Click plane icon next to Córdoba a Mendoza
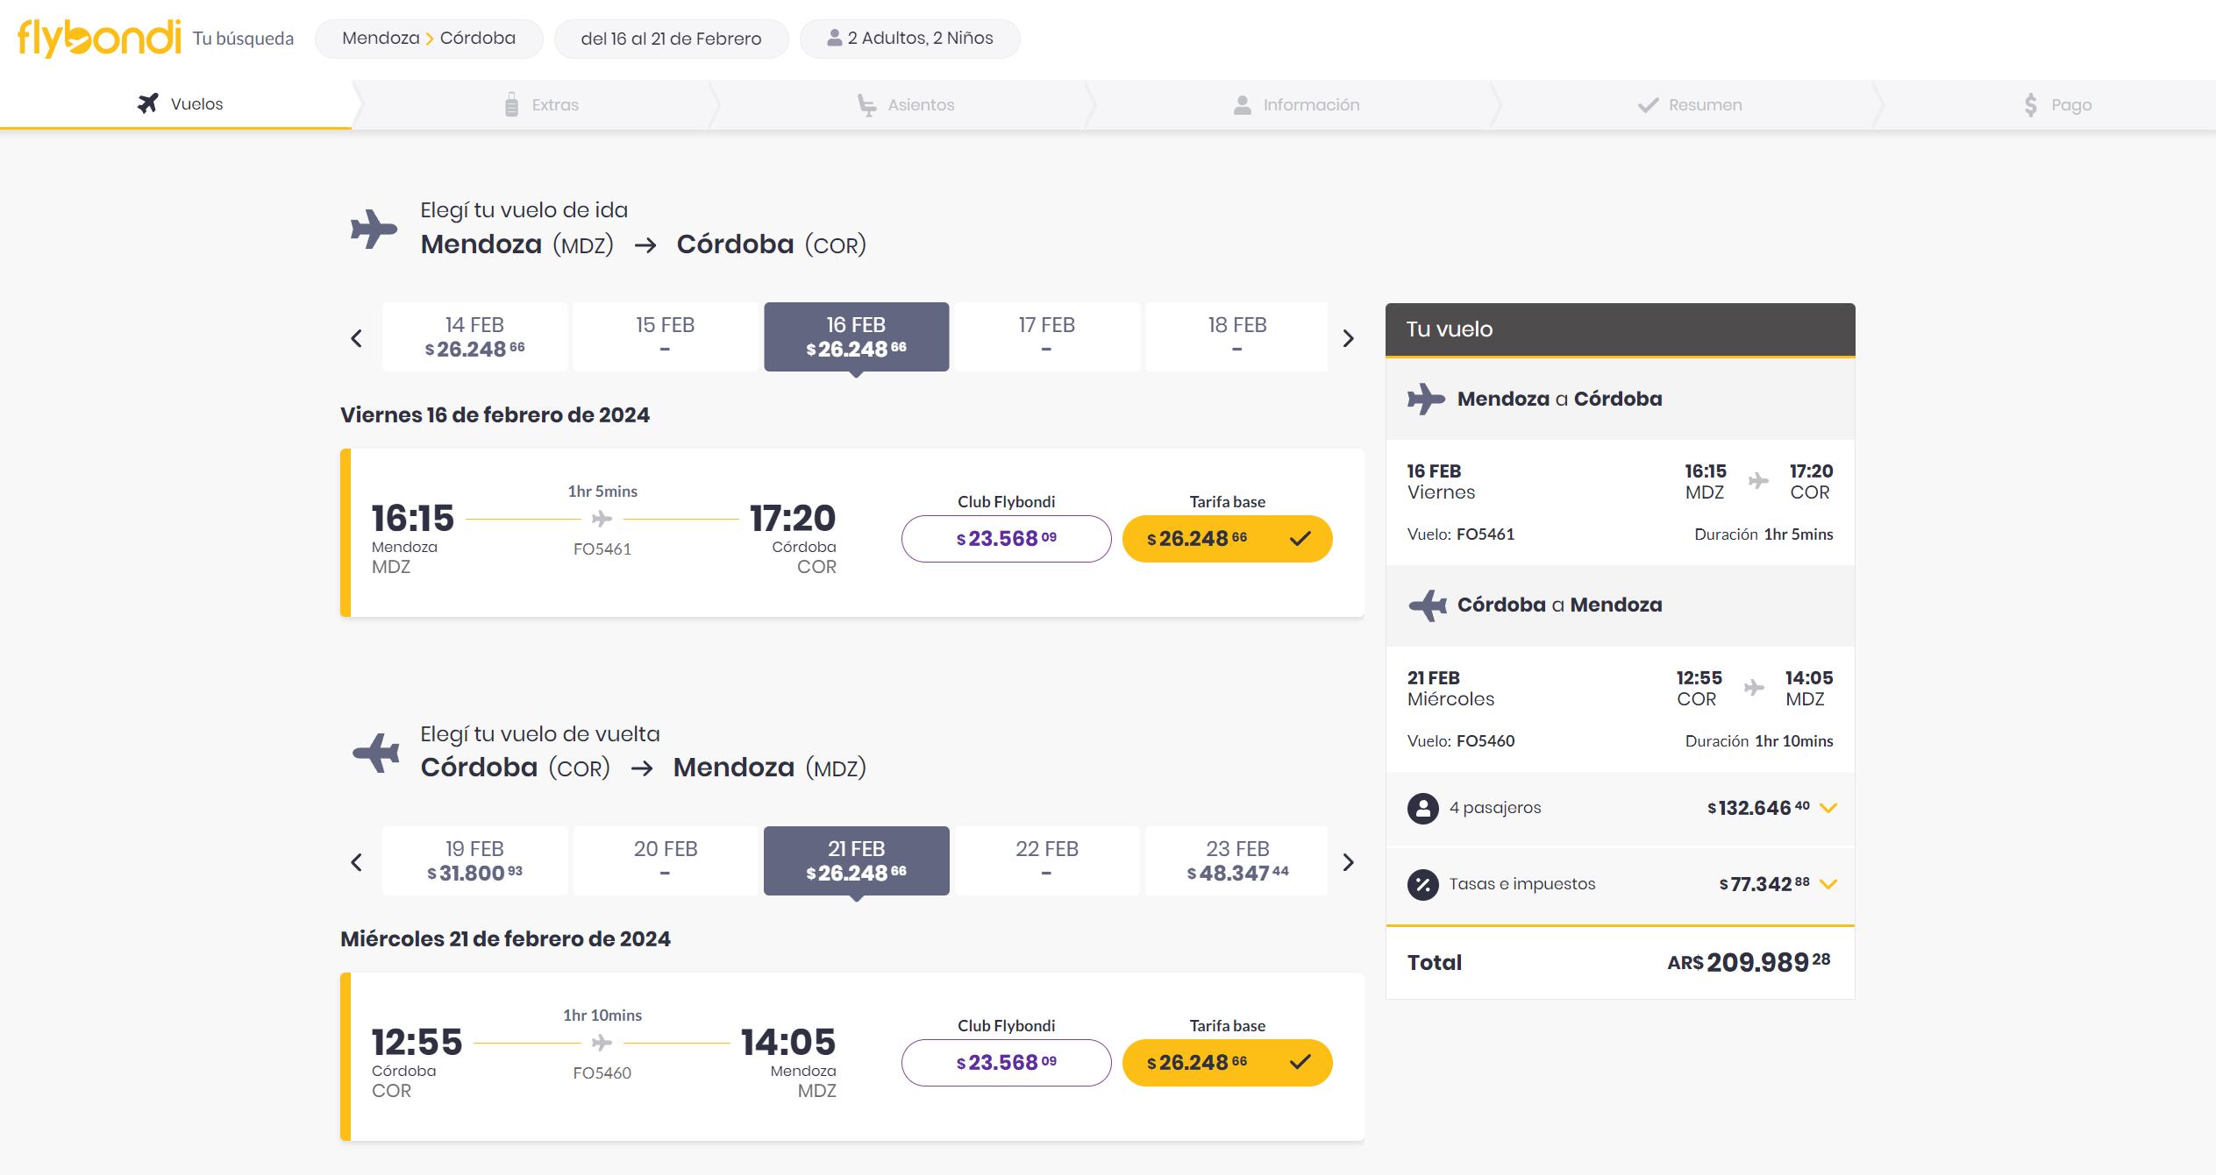Screen dimensions: 2216x1175 point(1428,605)
